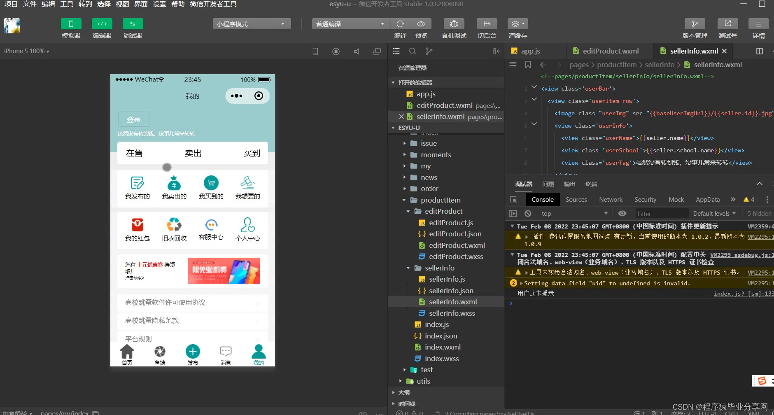Open the Default levels dropdown
Screen dimensions: 774x415
point(714,213)
